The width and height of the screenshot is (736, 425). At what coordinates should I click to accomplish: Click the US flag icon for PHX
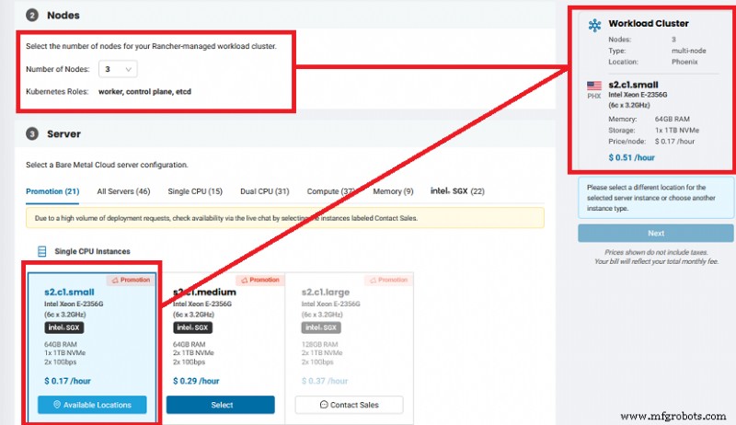[x=593, y=86]
